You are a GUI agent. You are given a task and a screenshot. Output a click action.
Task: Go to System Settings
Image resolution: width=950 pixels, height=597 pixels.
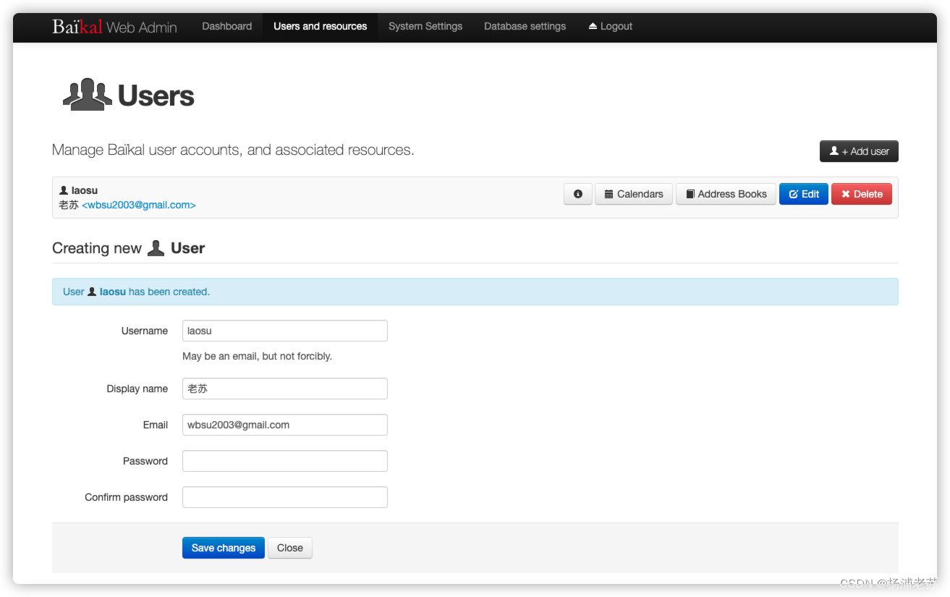pos(425,26)
